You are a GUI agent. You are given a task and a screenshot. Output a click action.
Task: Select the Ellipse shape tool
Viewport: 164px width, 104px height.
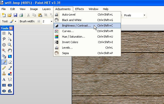coord(4,91)
